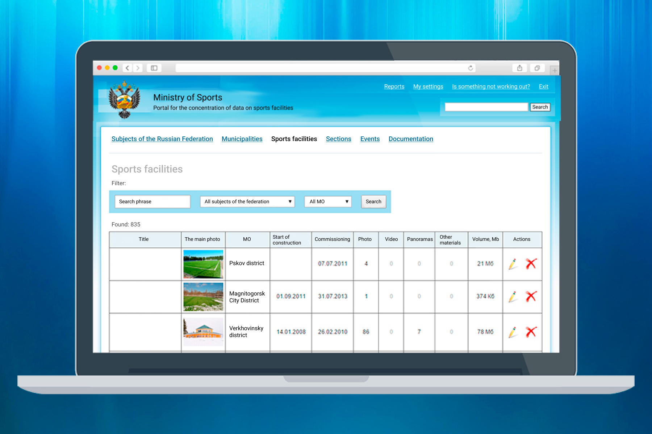Delete the Magnitogorsk City District facility
This screenshot has height=434, width=652.
[x=531, y=296]
